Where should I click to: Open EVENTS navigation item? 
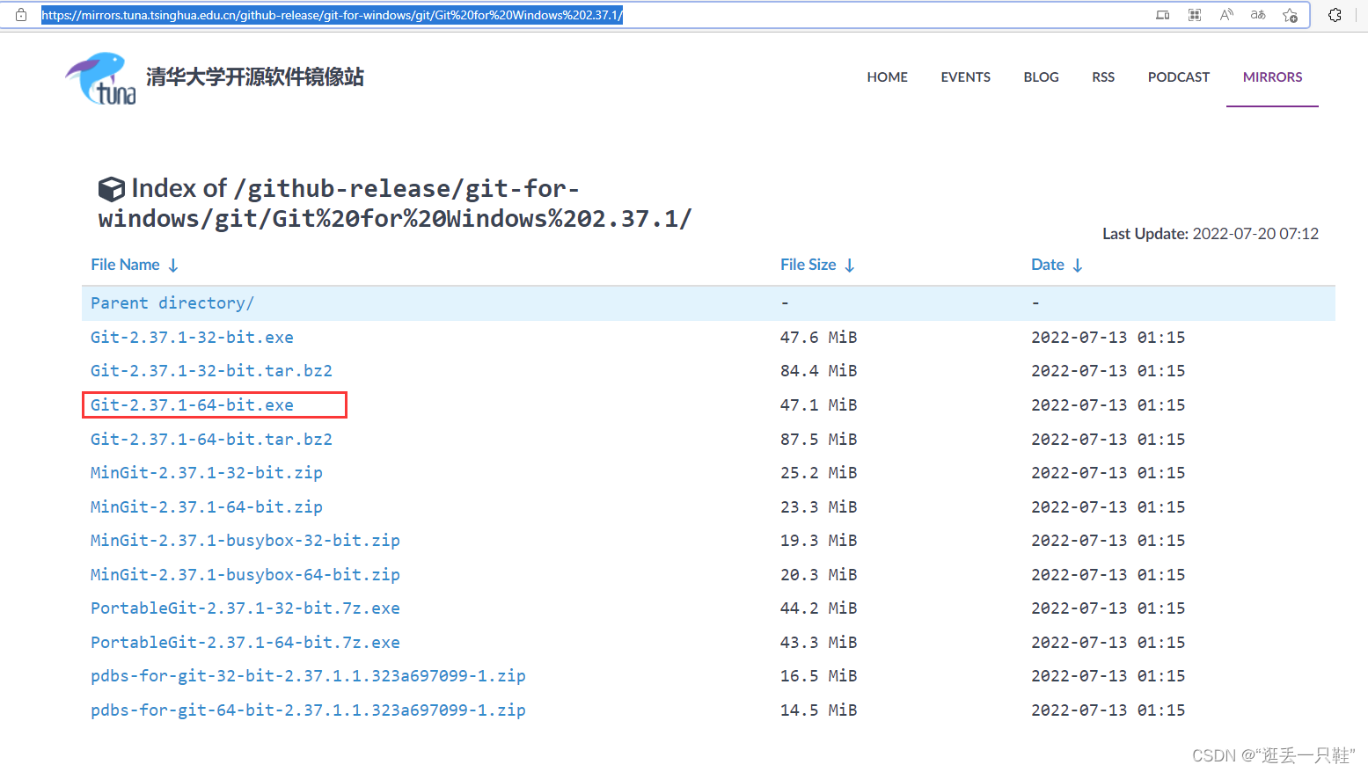965,77
